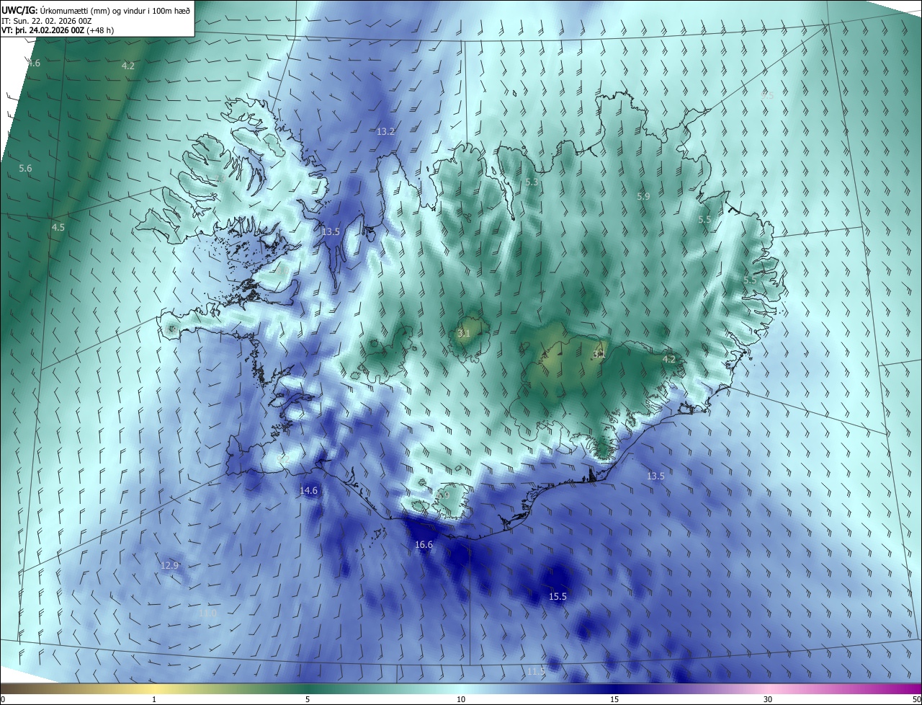Click the 4.5 precipitation value label
This screenshot has height=705, width=922.
coord(58,227)
